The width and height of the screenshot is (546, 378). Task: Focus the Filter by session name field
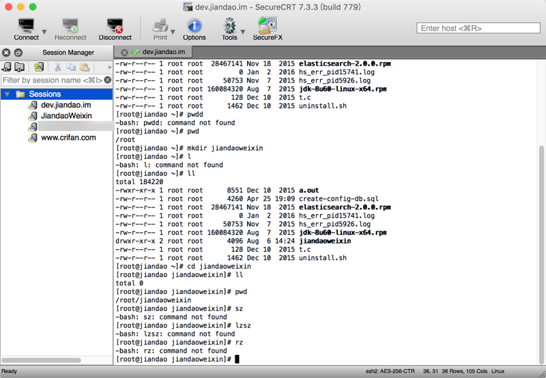(53, 81)
